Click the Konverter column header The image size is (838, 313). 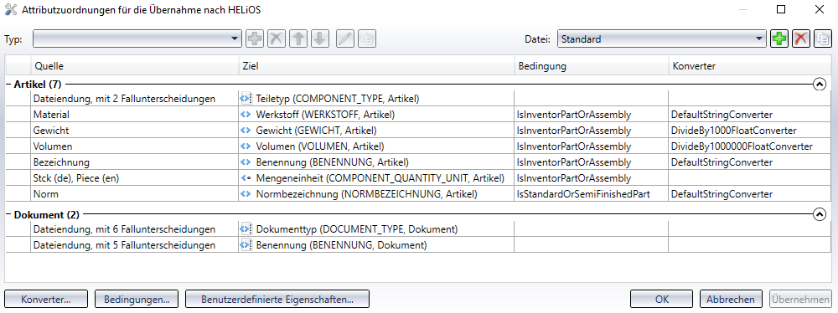click(x=750, y=66)
